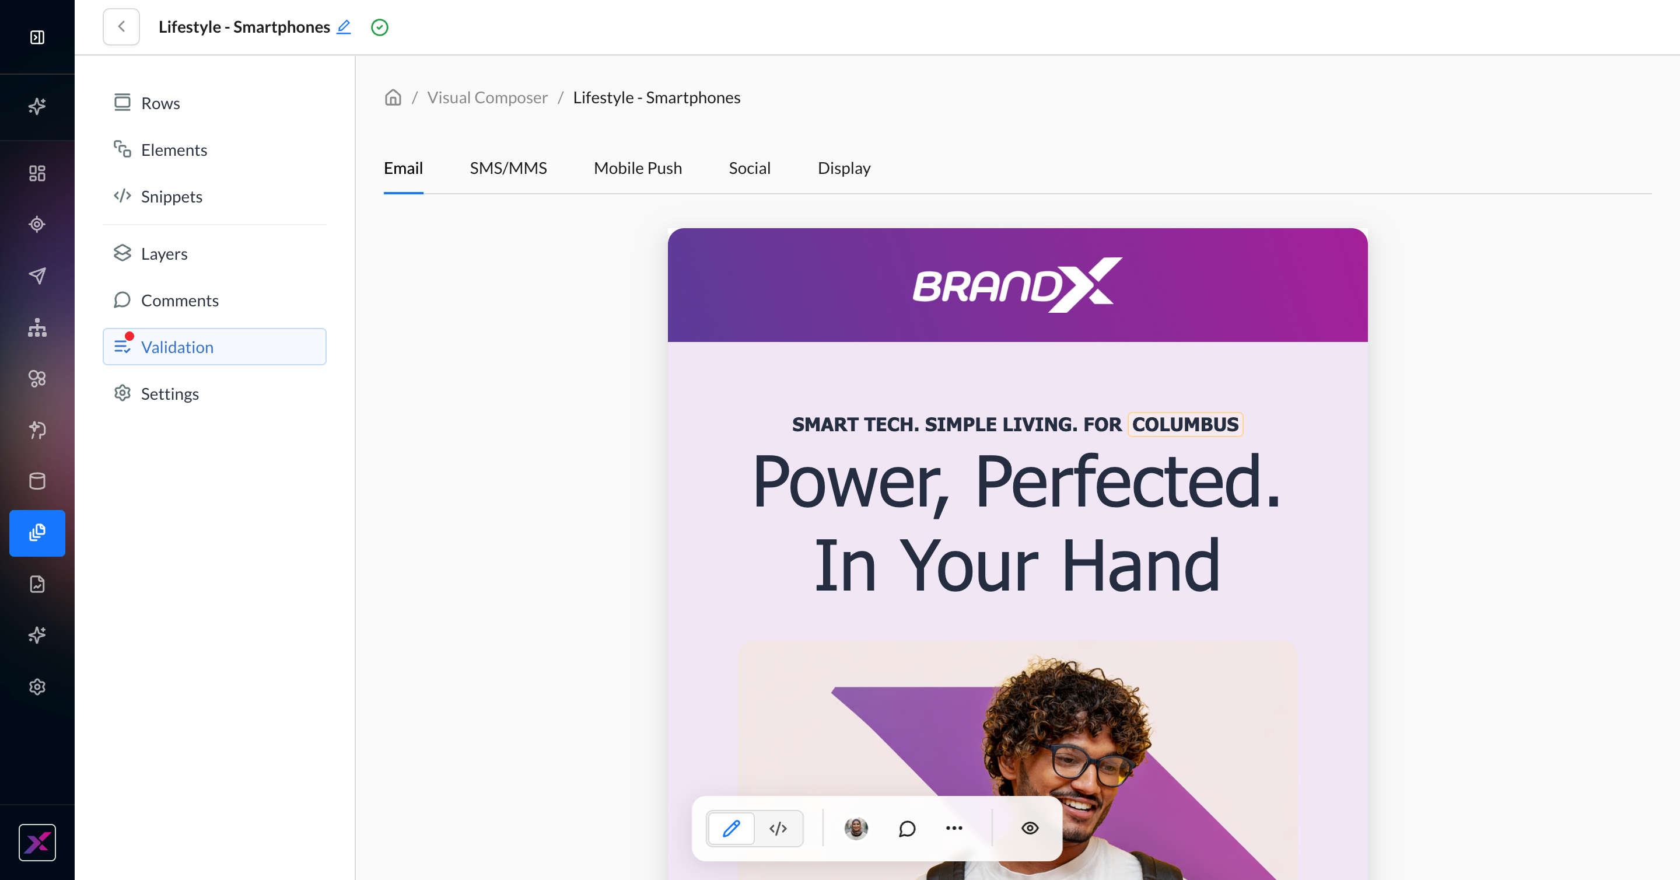Screen dimensions: 1680x880
Task: Click the user avatar in floating toolbar
Action: tap(856, 829)
